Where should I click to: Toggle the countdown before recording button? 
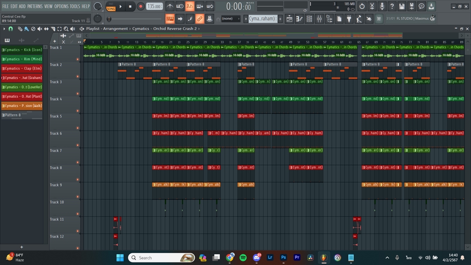189,6
